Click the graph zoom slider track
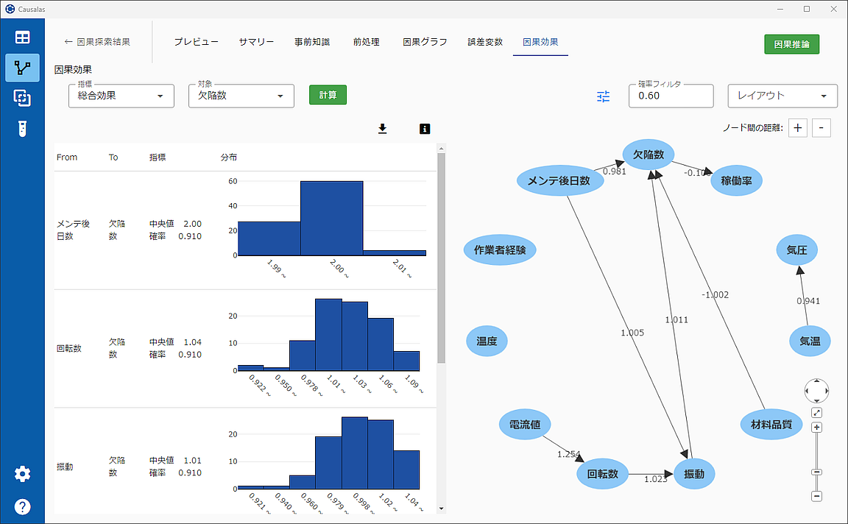 click(816, 450)
